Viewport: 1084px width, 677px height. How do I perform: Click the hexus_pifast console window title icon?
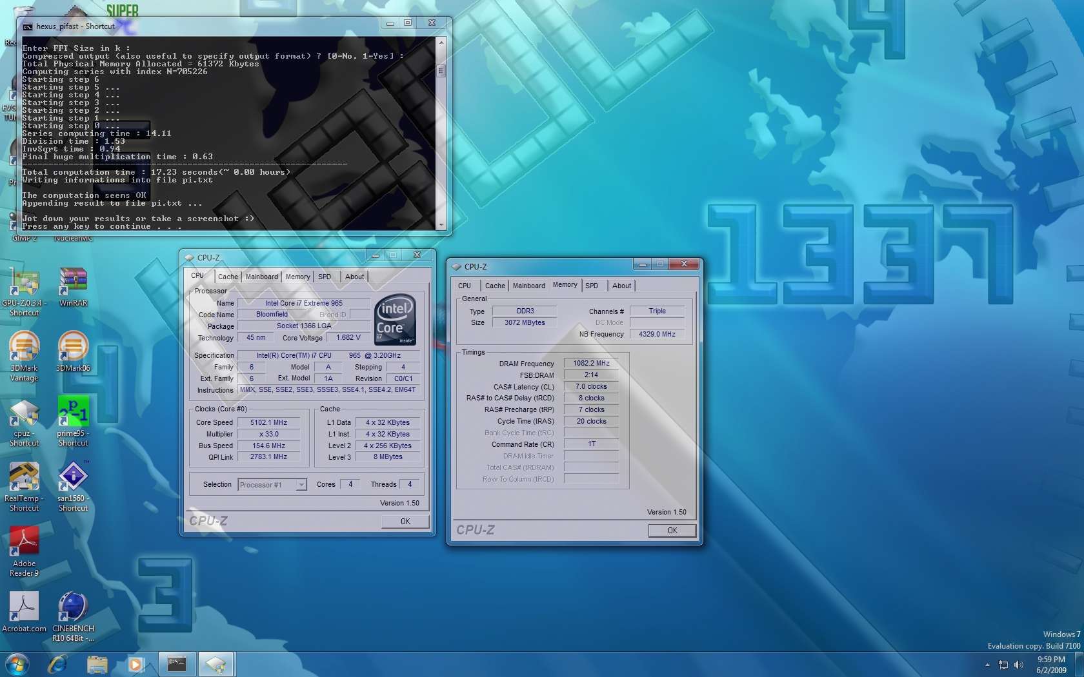tap(28, 26)
